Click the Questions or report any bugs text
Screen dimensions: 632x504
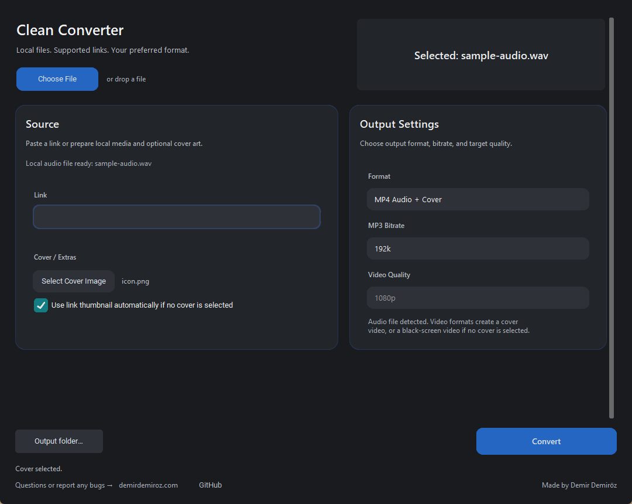[x=64, y=485]
